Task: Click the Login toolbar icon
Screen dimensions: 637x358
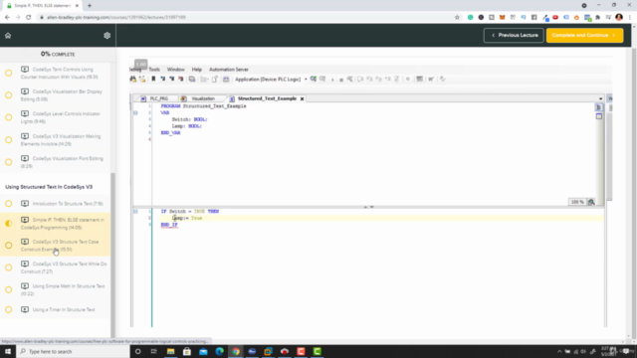Action: [x=314, y=80]
